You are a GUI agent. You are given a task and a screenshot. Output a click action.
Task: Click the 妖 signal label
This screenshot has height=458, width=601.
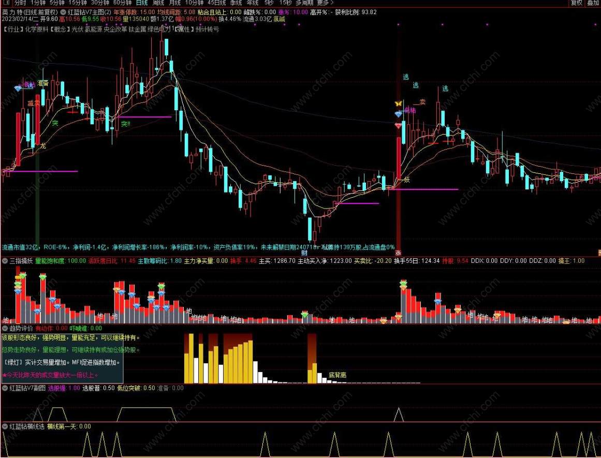pos(407,180)
